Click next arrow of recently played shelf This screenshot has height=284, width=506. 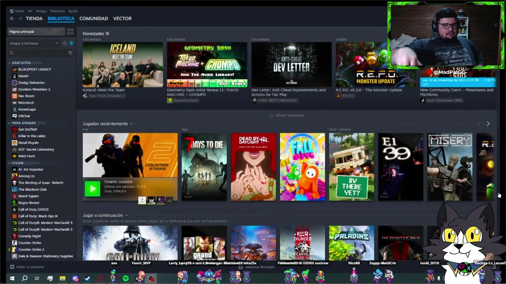click(x=488, y=124)
